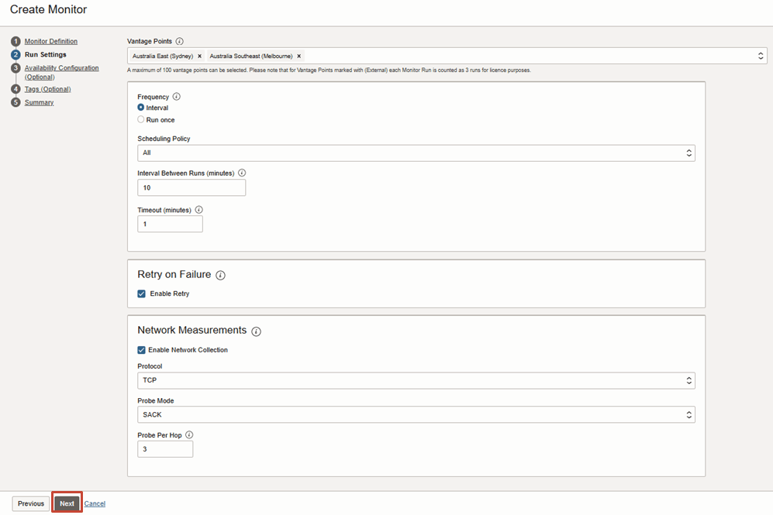Click Network Measurements info icon
This screenshot has width=773, height=515.
(256, 331)
